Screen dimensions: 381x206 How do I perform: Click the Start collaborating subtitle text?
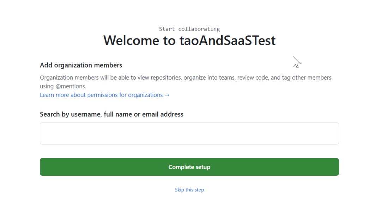[189, 29]
